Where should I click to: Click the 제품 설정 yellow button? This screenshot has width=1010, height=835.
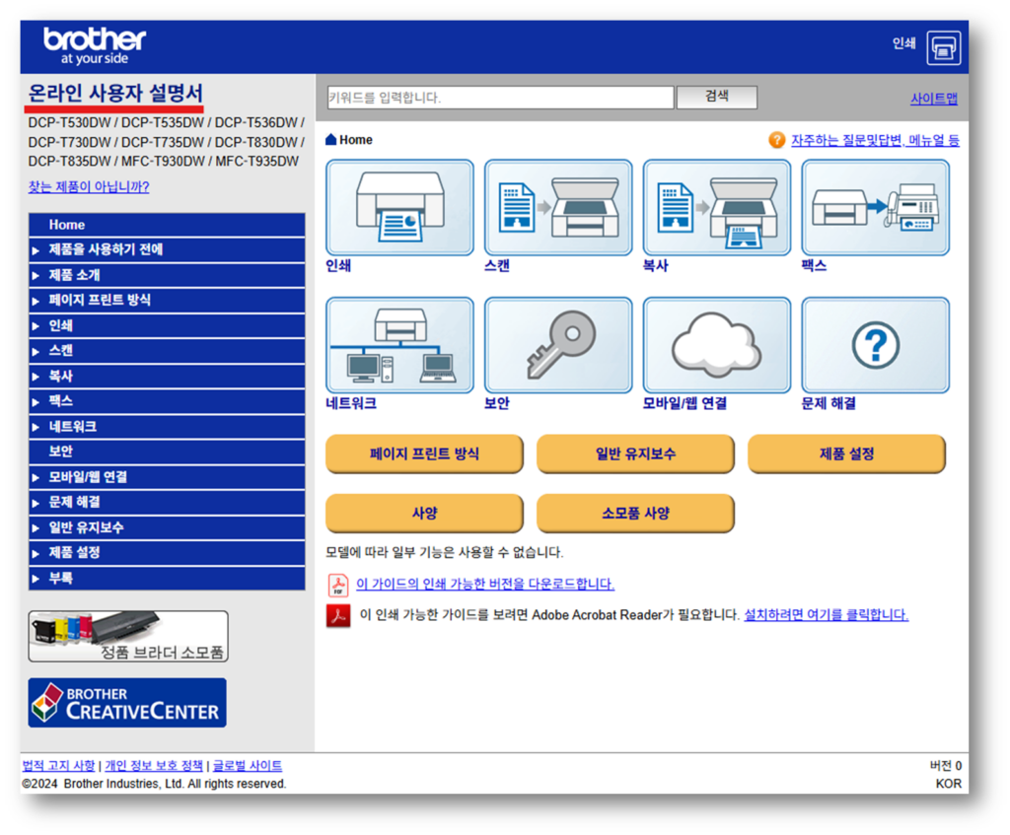(847, 453)
